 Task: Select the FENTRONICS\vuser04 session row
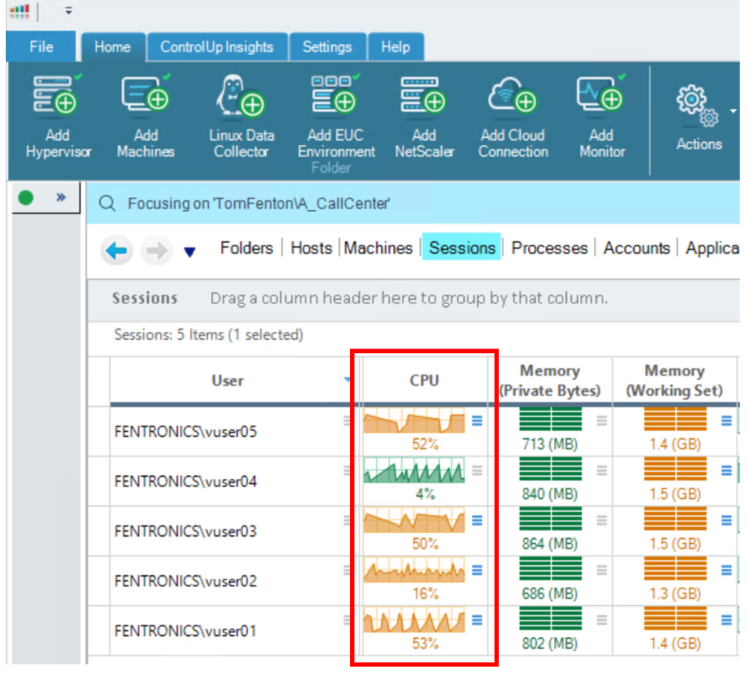(x=185, y=481)
